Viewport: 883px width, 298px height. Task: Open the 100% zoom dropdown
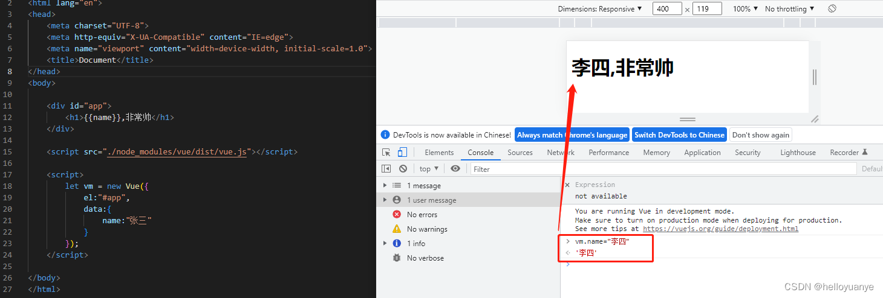[746, 8]
